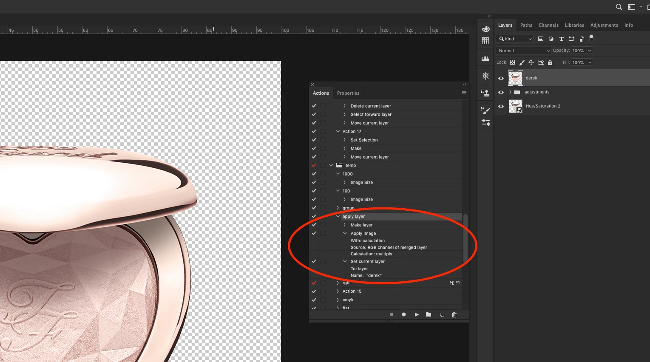Image resolution: width=650 pixels, height=362 pixels.
Task: Open the Normal blend mode dropdown
Action: pos(523,51)
